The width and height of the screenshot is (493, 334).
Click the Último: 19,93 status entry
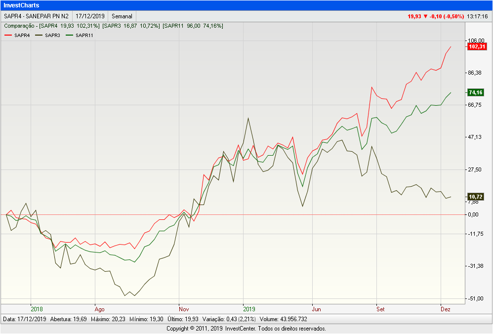(183, 319)
